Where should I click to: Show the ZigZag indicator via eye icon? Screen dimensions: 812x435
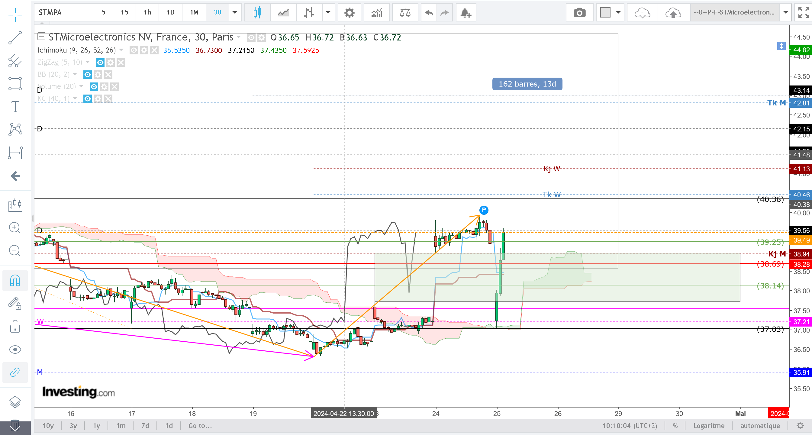click(100, 63)
